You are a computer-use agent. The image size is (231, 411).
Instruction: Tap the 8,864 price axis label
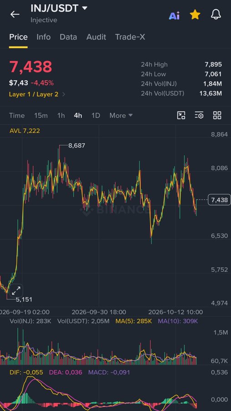[220, 134]
